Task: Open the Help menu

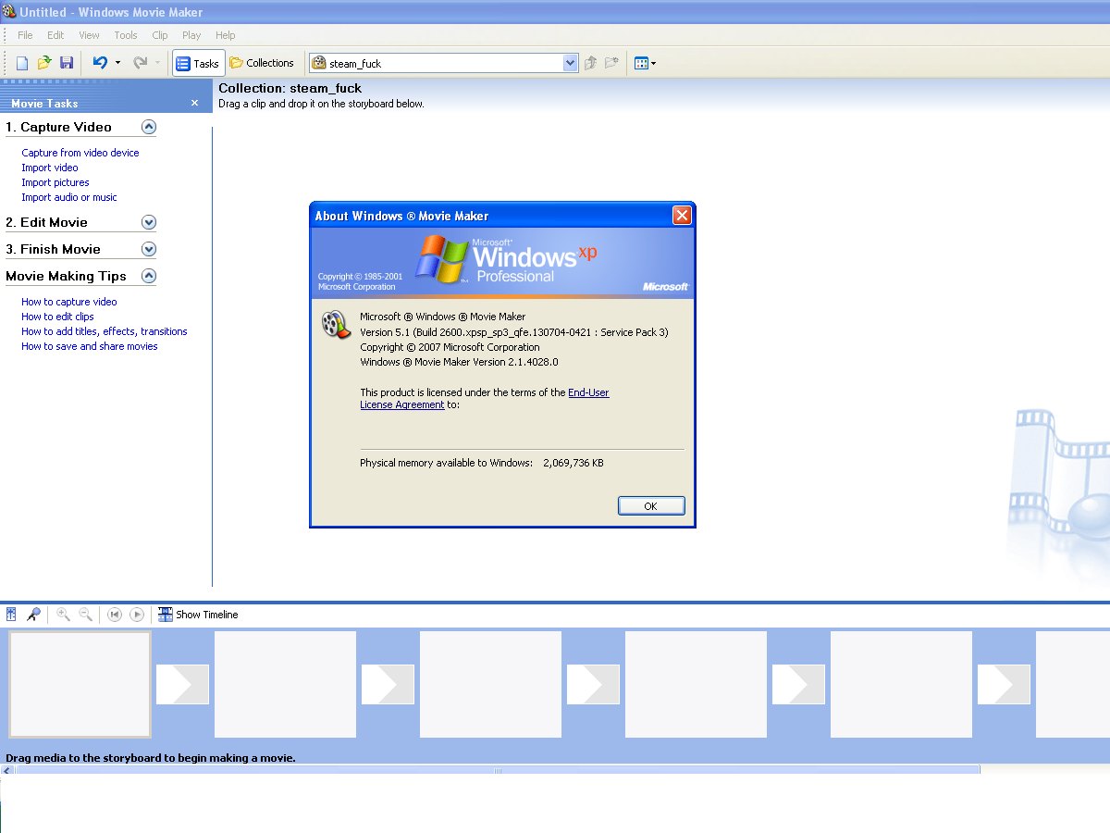Action: pyautogui.click(x=226, y=35)
